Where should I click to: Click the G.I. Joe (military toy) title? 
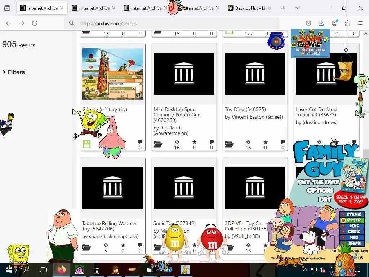pos(105,109)
